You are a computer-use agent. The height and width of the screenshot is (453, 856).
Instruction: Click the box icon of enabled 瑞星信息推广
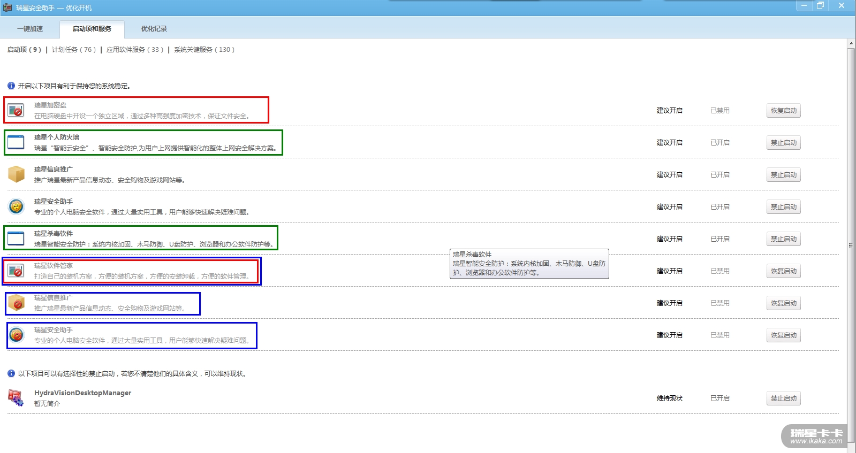[x=16, y=174]
